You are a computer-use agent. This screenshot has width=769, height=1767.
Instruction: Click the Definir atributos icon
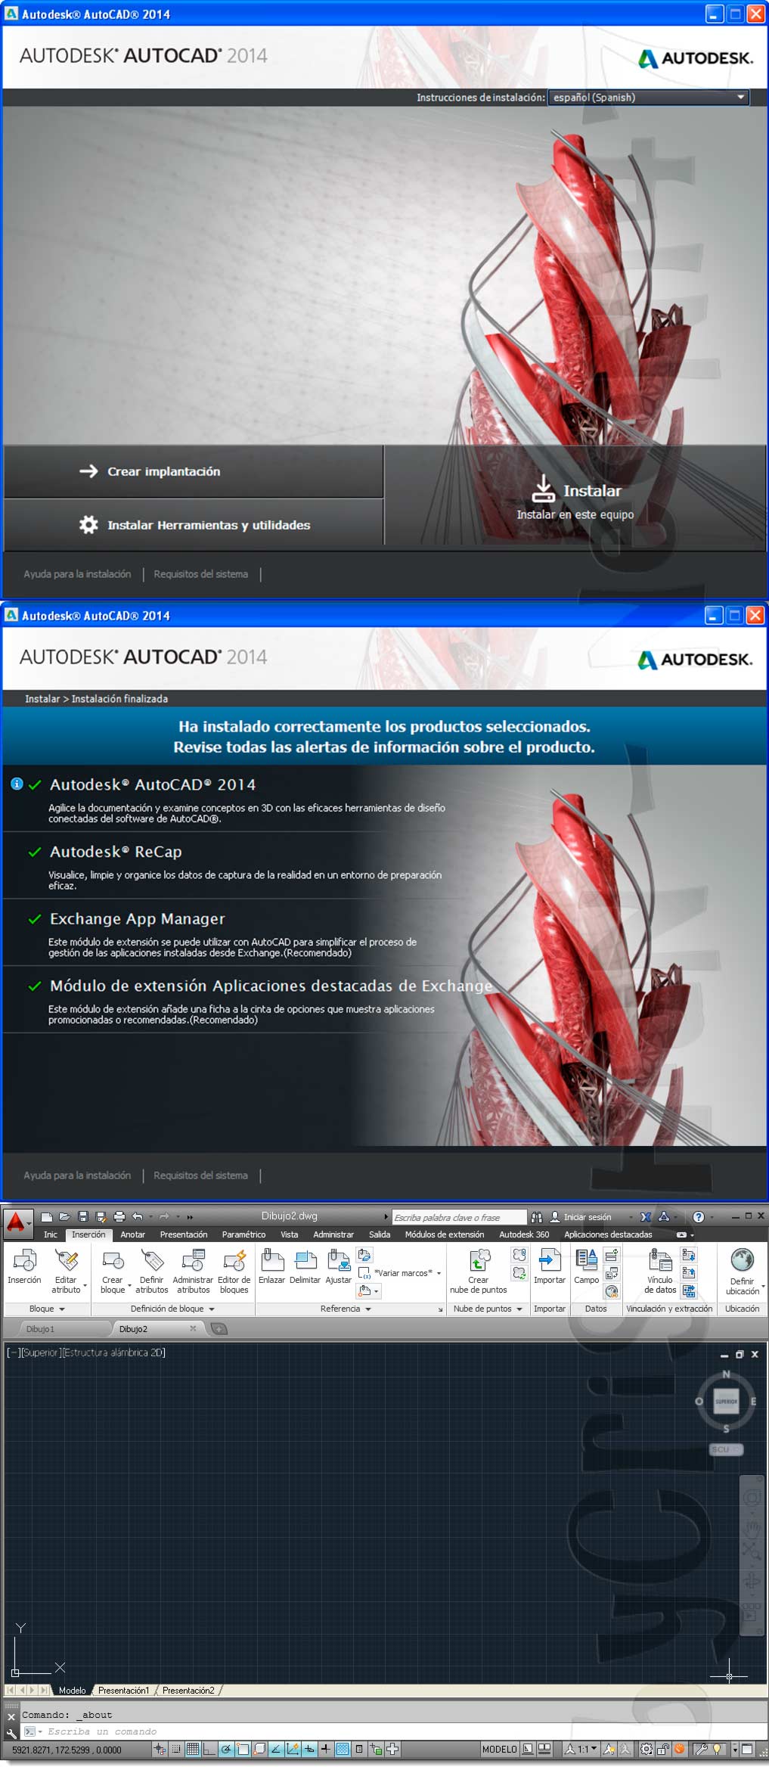152,1261
